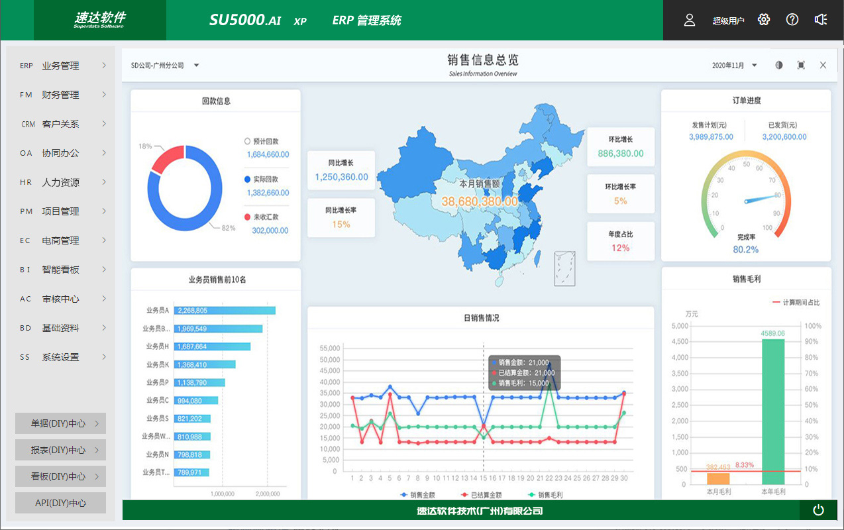Toggle the 已结算金额 legend series
The width and height of the screenshot is (844, 530).
coord(481,494)
